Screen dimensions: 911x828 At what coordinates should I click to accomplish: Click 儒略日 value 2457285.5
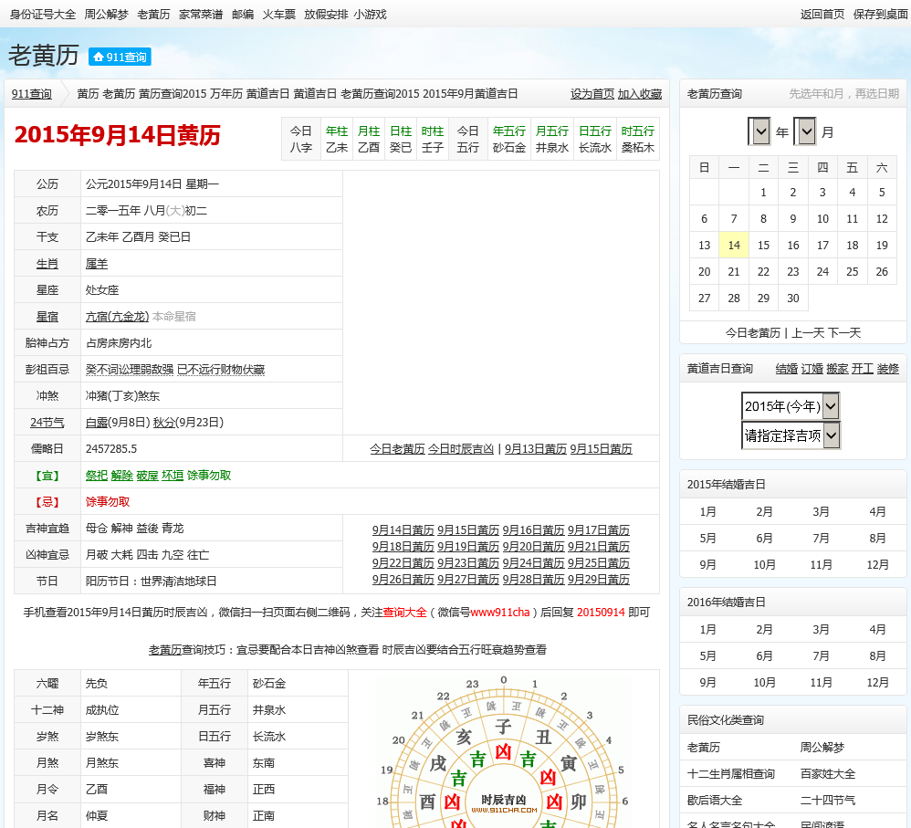pos(111,449)
